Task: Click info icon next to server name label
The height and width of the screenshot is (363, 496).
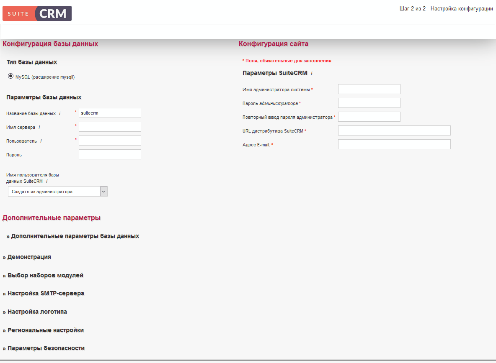Action: click(x=39, y=127)
